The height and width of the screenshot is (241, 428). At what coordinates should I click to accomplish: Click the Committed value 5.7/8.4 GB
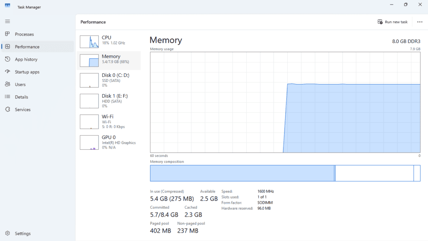[x=164, y=215]
